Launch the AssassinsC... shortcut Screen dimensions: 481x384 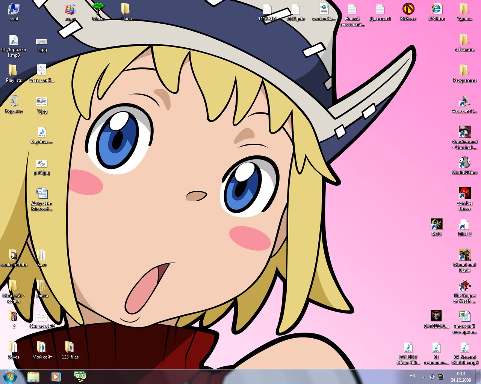click(464, 104)
